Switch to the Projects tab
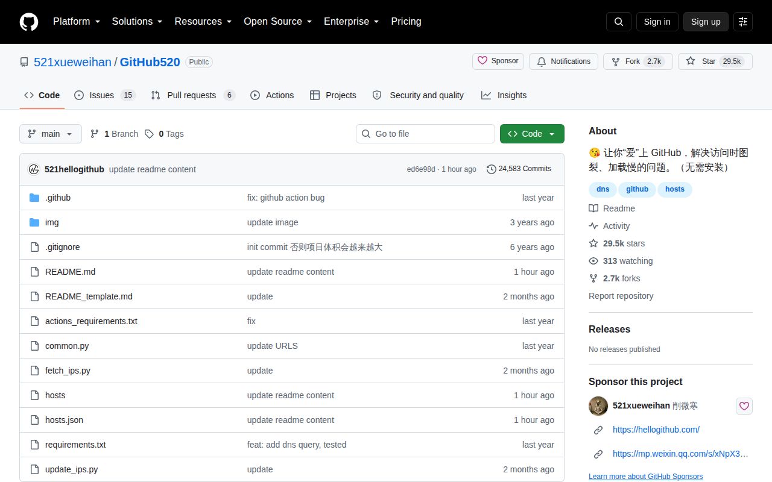The height and width of the screenshot is (482, 772). pos(333,95)
